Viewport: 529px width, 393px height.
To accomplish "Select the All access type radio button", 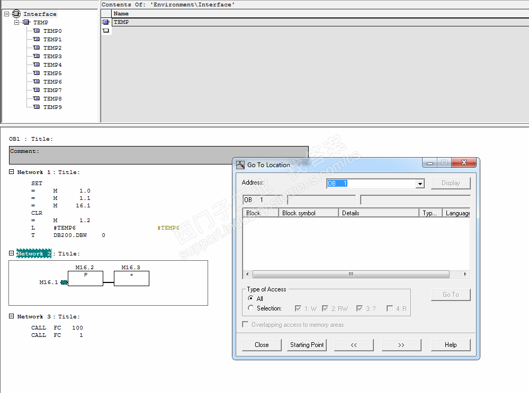I will tap(250, 298).
